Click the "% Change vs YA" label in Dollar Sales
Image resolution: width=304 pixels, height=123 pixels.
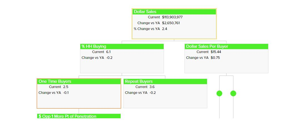[x=147, y=29]
